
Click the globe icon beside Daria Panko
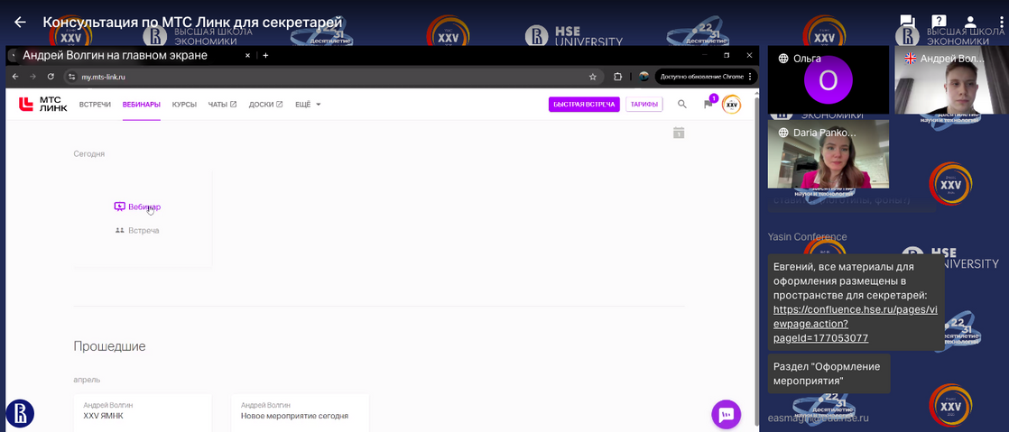[x=783, y=133]
